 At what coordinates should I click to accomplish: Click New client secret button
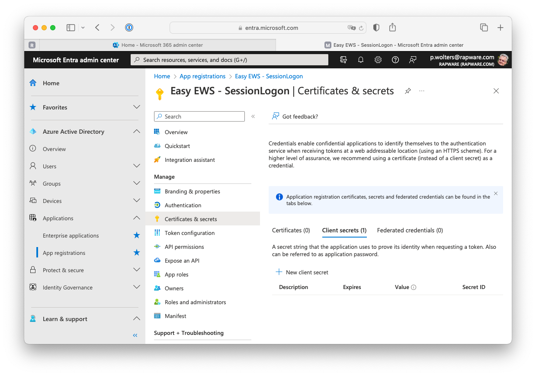point(302,272)
